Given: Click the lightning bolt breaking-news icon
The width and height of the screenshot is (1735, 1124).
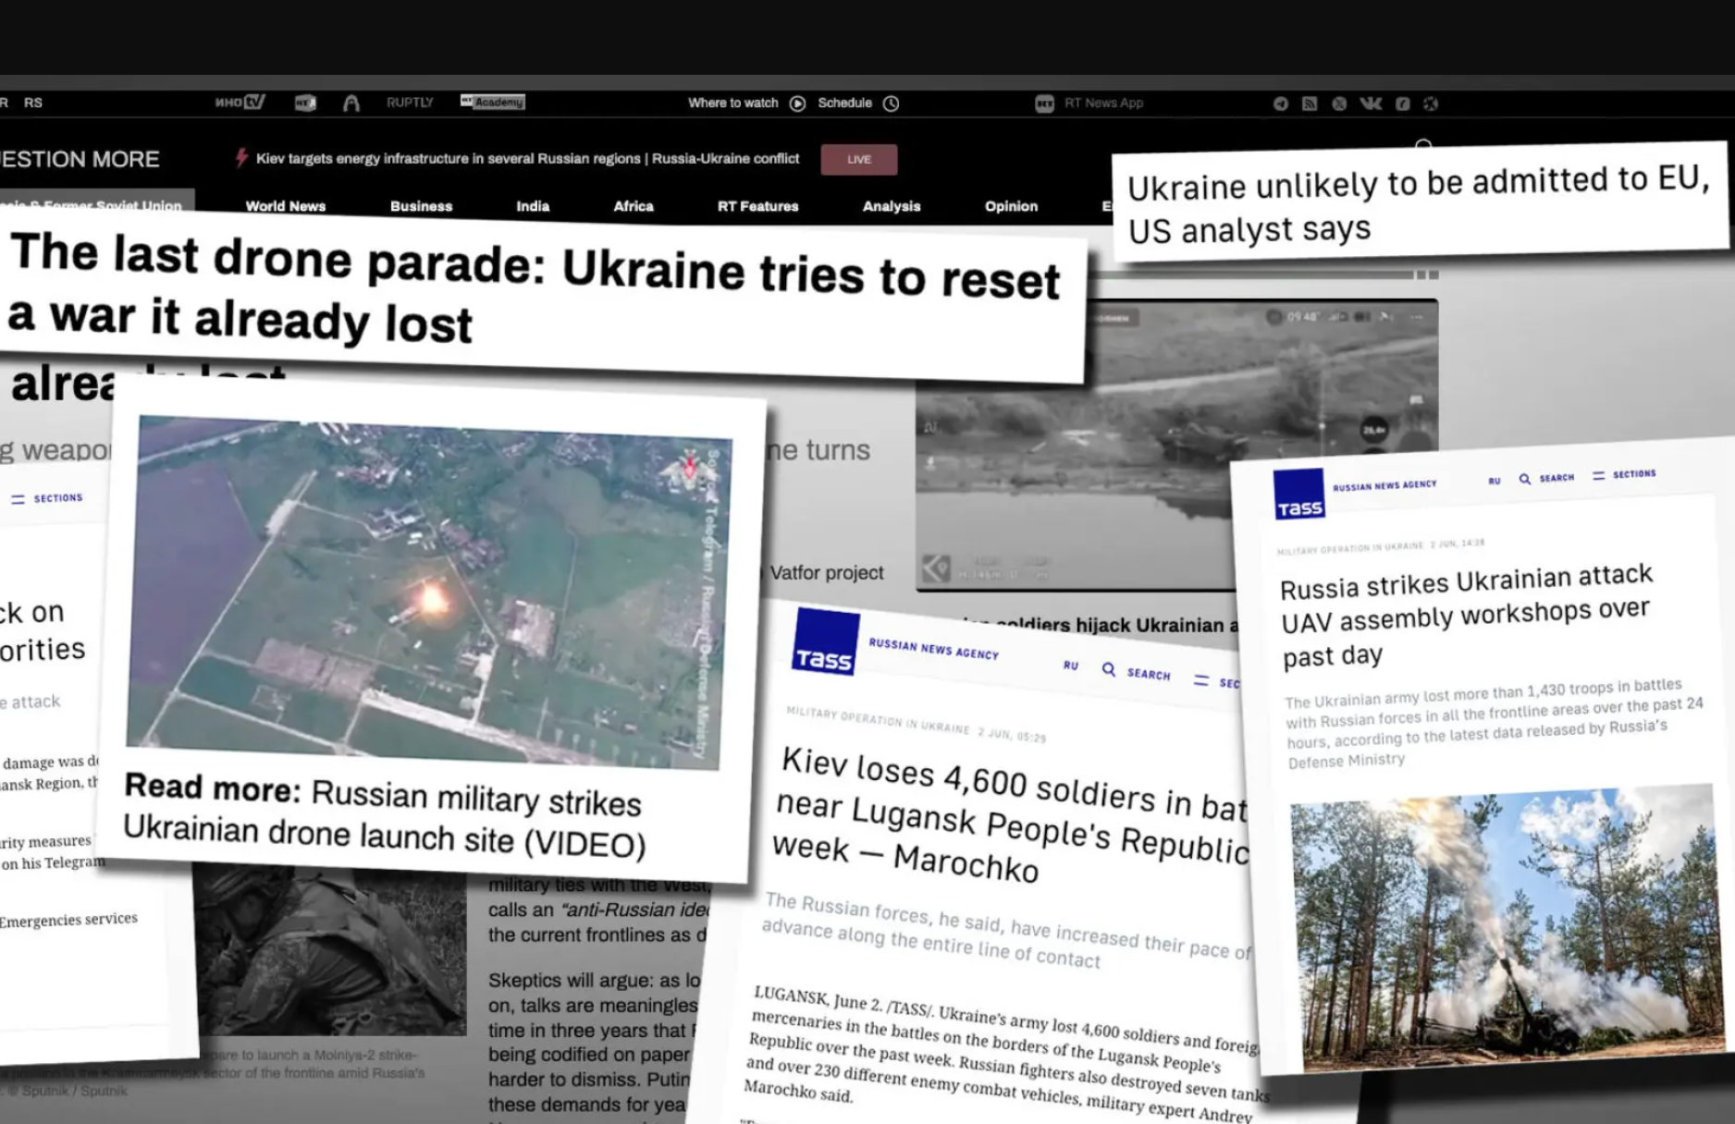Looking at the screenshot, I should coord(241,158).
